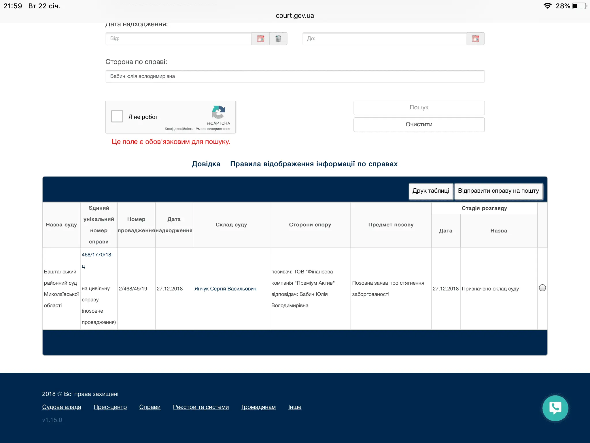
Task: Open case number 468/1770/18-ц link
Action: tap(97, 255)
